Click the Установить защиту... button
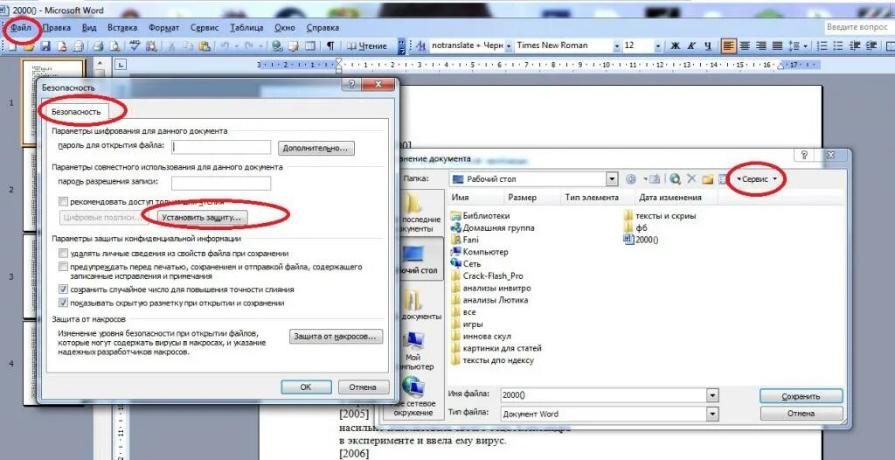The image size is (895, 460). [x=202, y=218]
